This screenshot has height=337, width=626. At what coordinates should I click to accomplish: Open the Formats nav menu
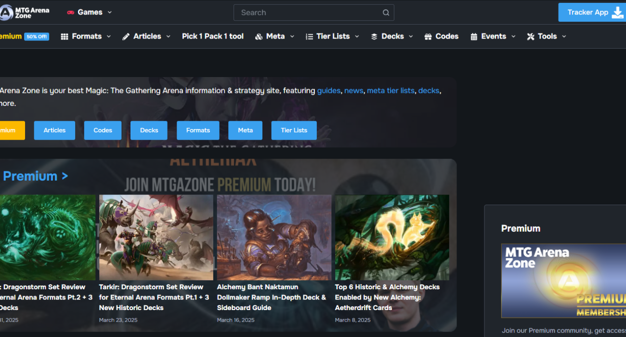click(87, 37)
